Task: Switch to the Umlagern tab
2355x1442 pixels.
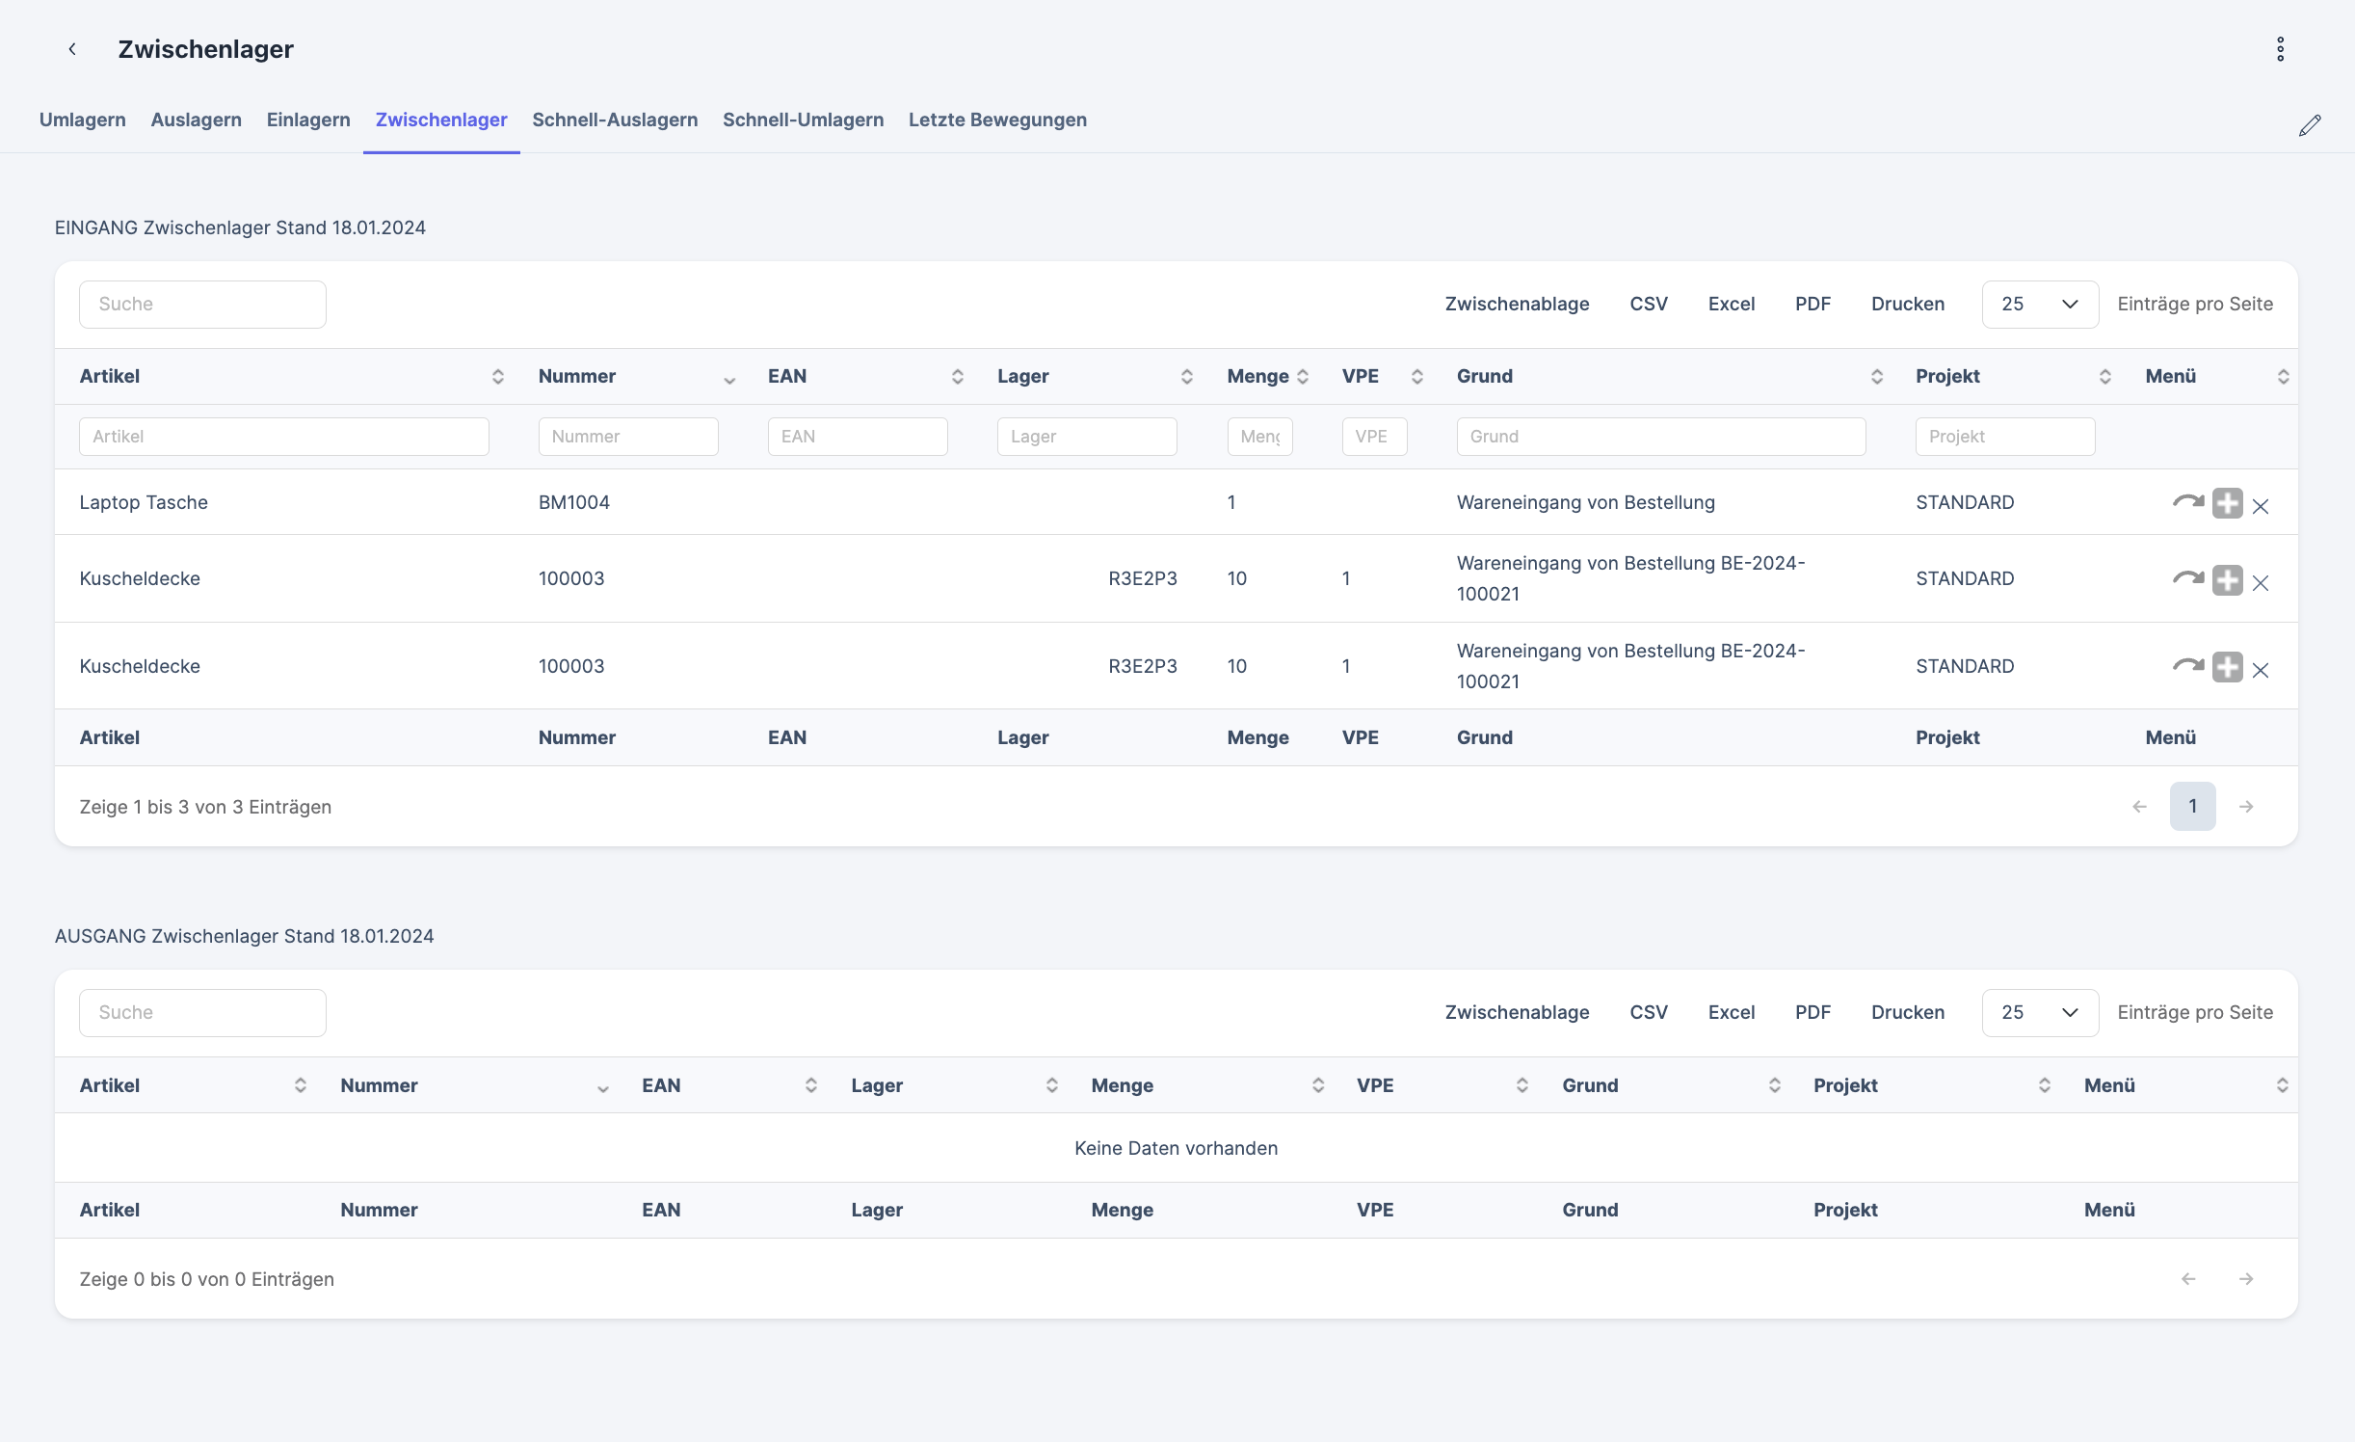Action: click(83, 120)
